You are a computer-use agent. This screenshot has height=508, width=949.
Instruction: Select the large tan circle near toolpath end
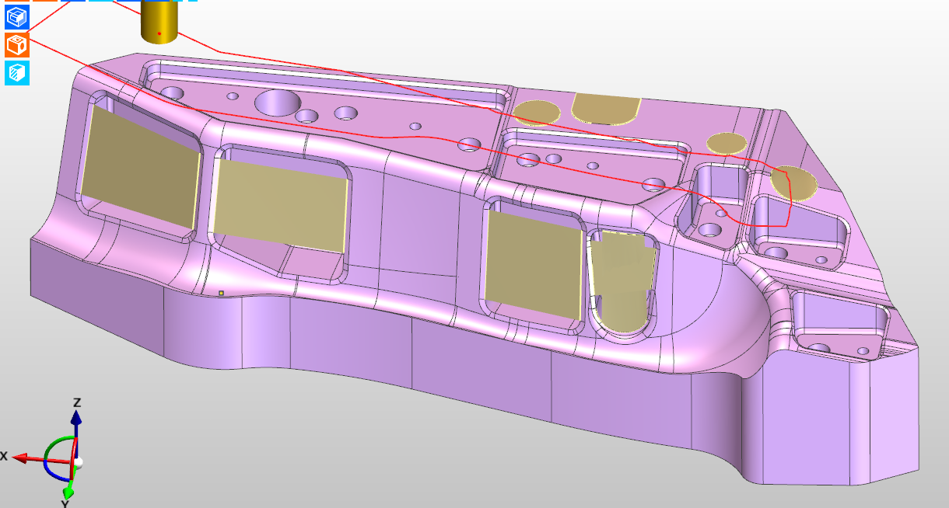click(x=793, y=183)
